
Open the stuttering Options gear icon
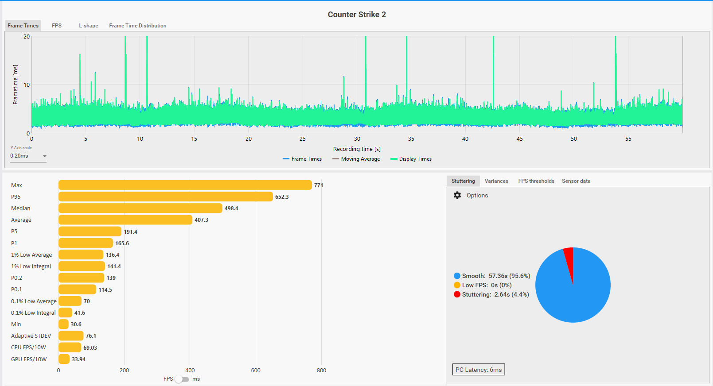click(x=457, y=195)
